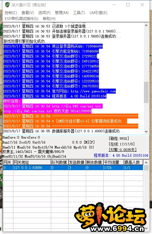The width and height of the screenshot is (152, 234).
Task: Click log line with 授权天数:98141/99999
Action: point(47,111)
